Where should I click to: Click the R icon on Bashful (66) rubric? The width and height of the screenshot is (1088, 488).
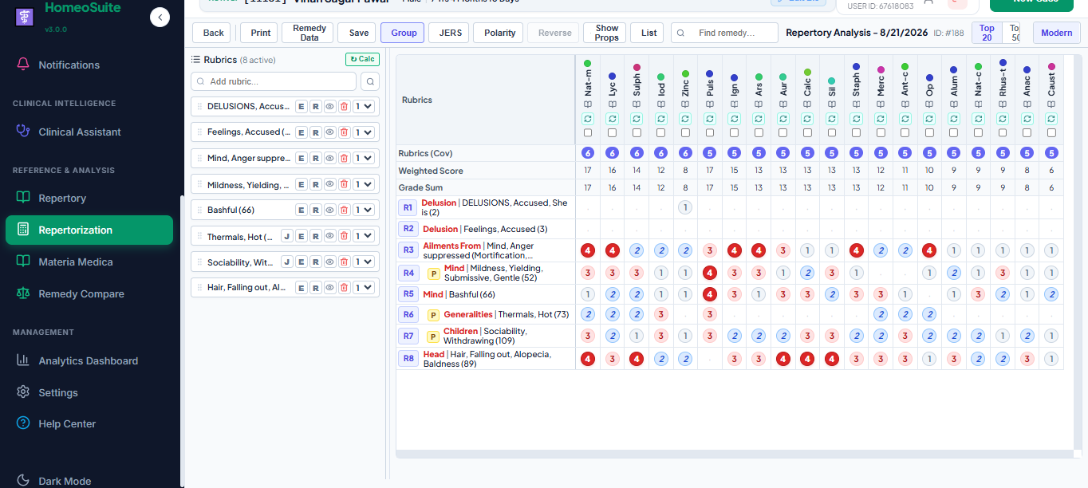click(x=315, y=210)
